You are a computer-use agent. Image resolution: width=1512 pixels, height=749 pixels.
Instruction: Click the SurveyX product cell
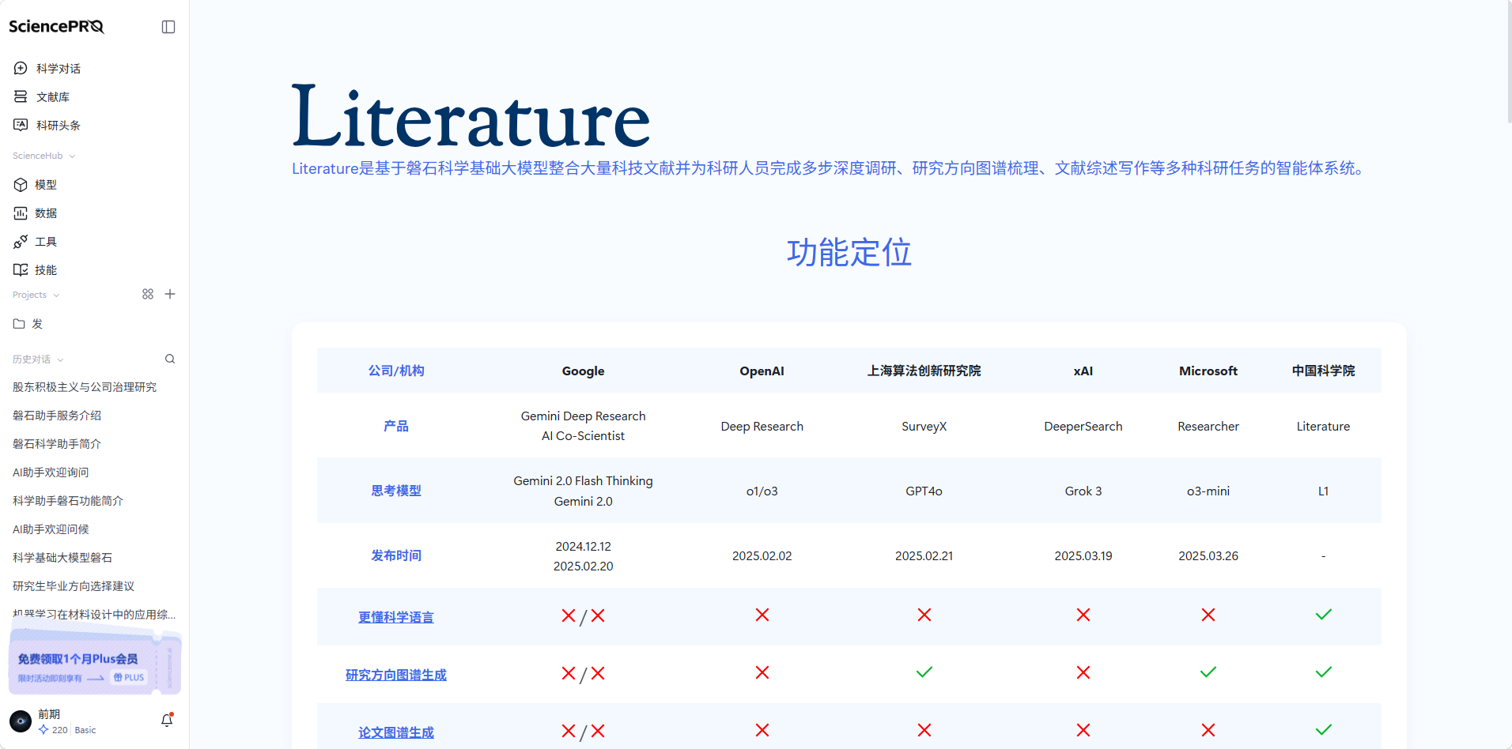(924, 427)
